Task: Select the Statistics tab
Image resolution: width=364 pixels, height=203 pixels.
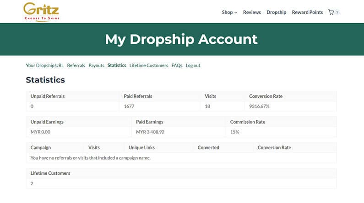Action: coord(117,65)
